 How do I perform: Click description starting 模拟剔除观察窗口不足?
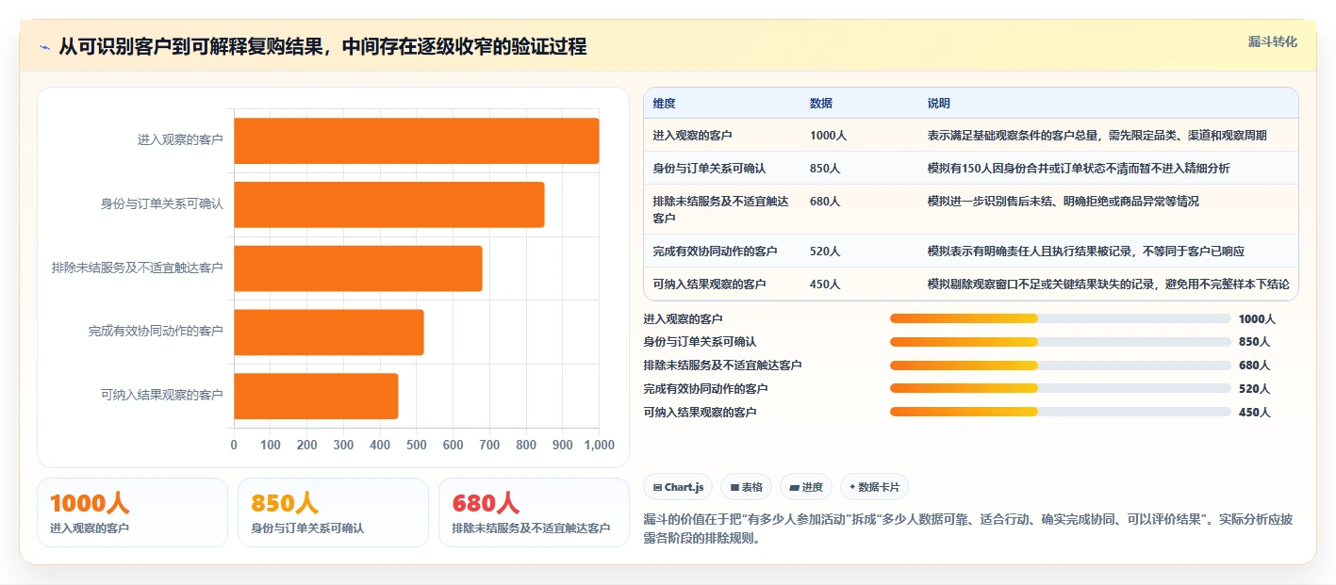click(x=1108, y=284)
